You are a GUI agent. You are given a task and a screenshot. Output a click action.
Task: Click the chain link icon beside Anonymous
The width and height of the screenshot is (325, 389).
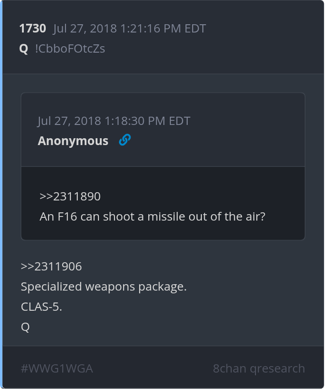(x=125, y=140)
